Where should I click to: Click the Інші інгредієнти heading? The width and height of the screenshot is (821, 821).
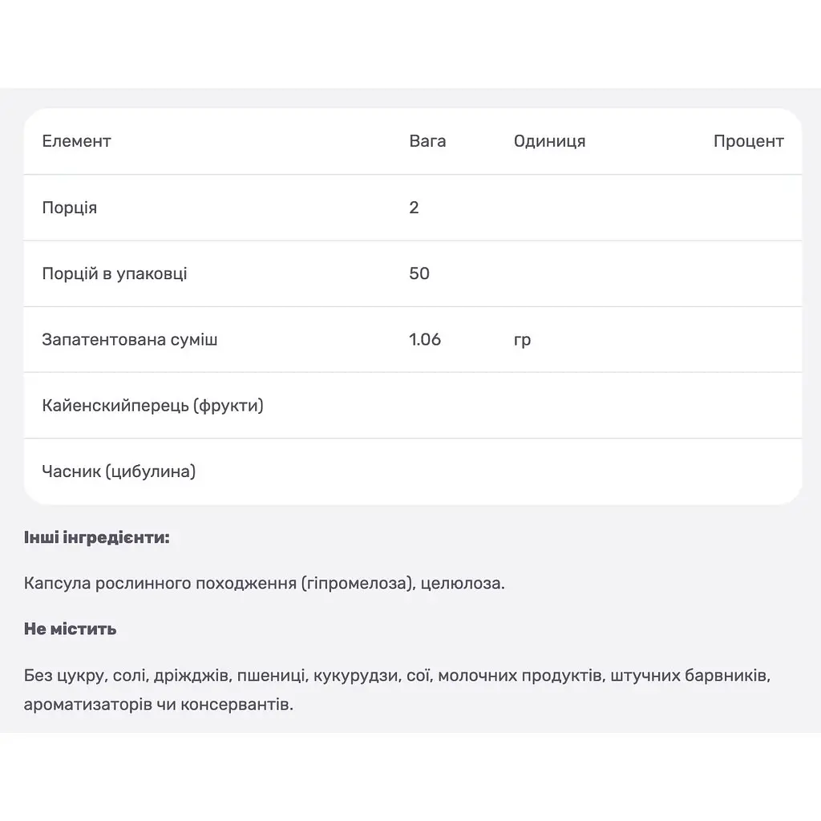(97, 538)
